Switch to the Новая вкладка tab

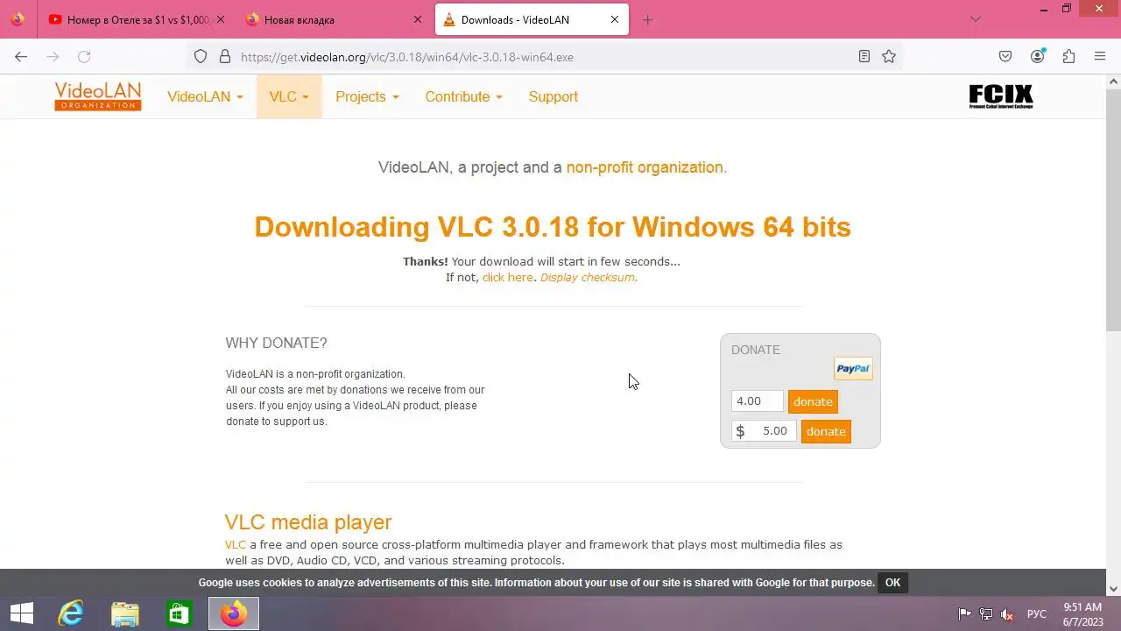pos(335,19)
